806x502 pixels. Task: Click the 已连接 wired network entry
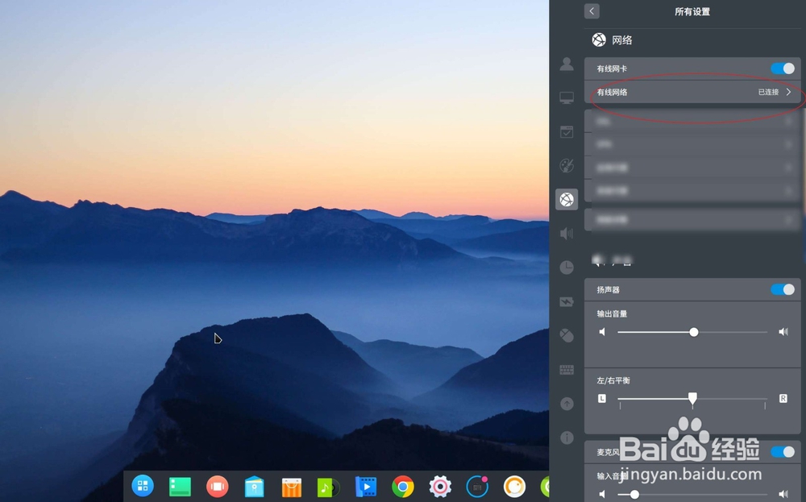click(693, 92)
